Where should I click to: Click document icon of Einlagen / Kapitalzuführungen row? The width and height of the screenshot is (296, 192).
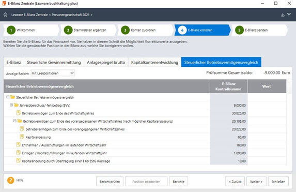coord(18,153)
